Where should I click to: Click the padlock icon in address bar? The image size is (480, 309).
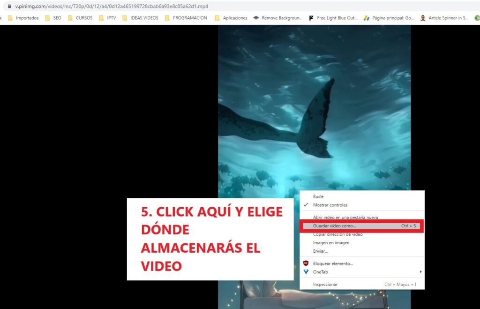point(9,7)
